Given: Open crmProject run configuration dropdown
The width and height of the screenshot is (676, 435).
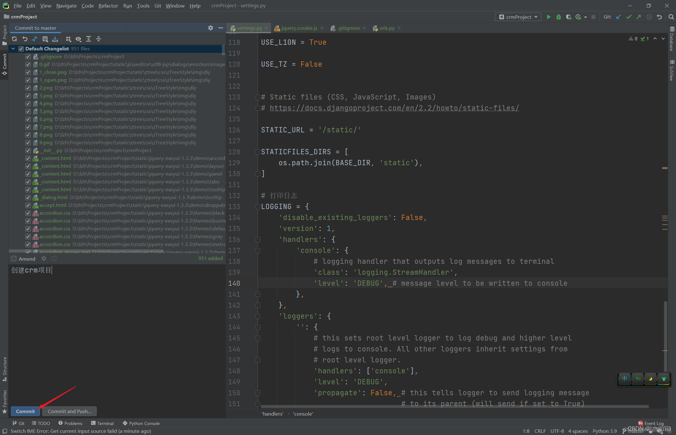Looking at the screenshot, I should point(518,17).
